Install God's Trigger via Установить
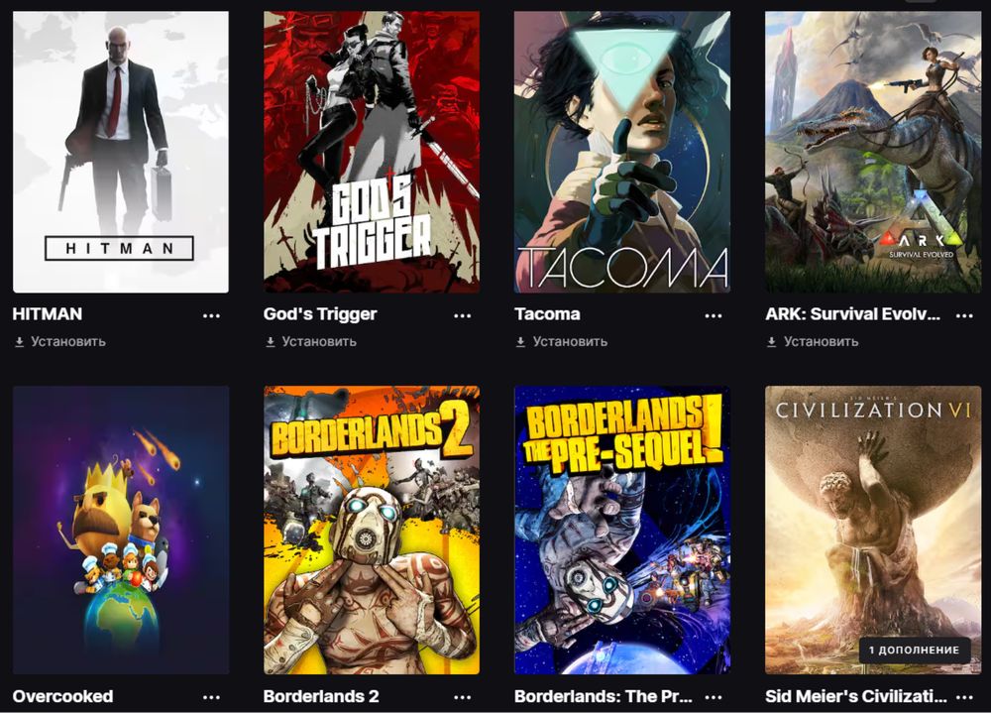This screenshot has height=713, width=991. point(311,342)
